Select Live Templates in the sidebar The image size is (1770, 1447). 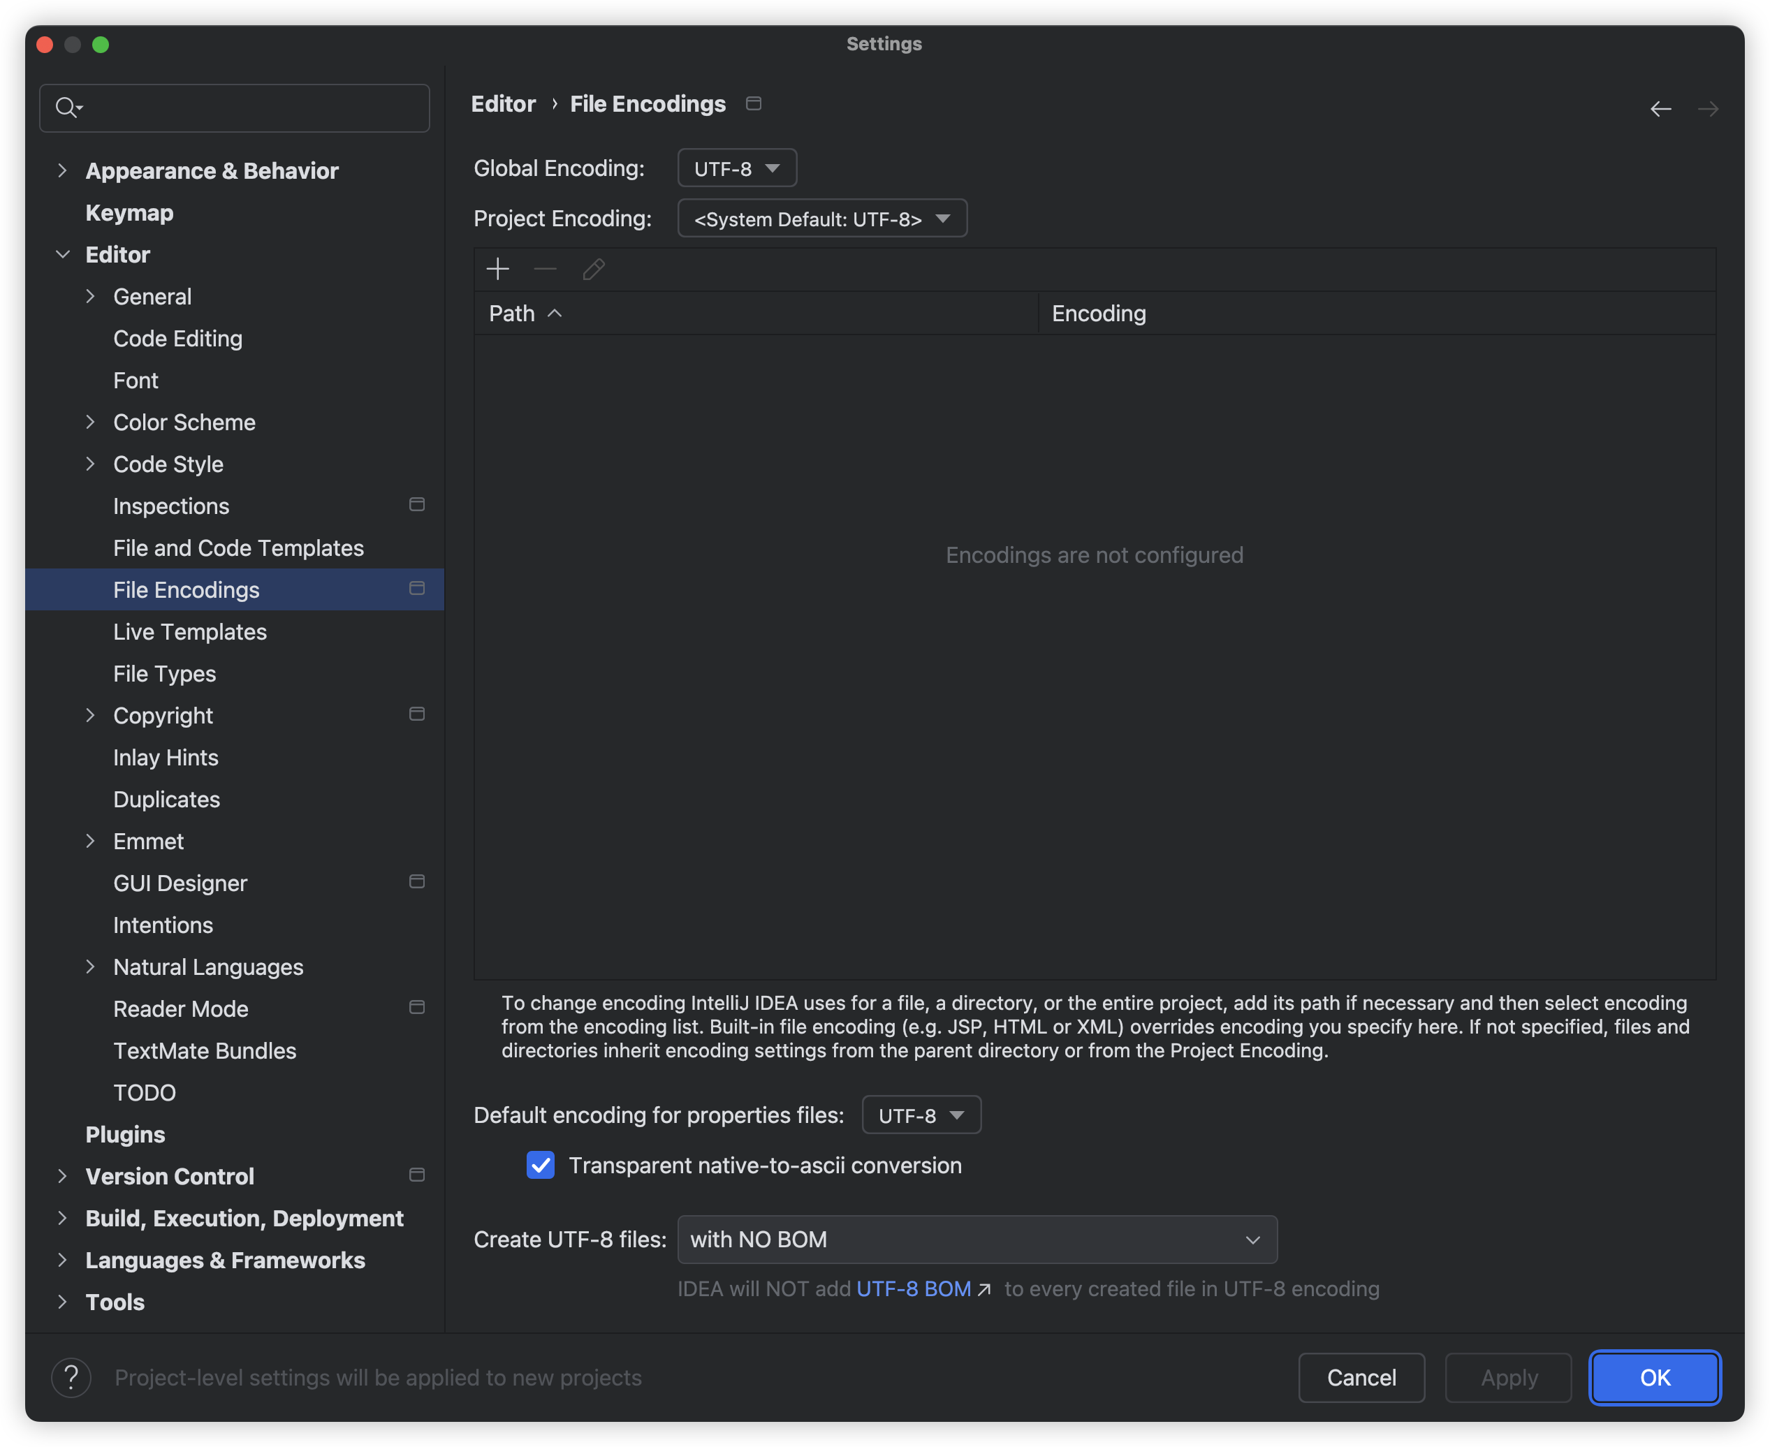(x=190, y=632)
